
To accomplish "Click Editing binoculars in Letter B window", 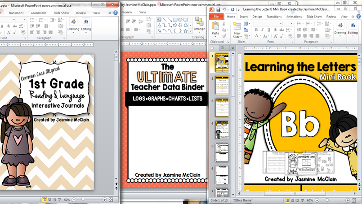I will pyautogui.click(x=353, y=25).
